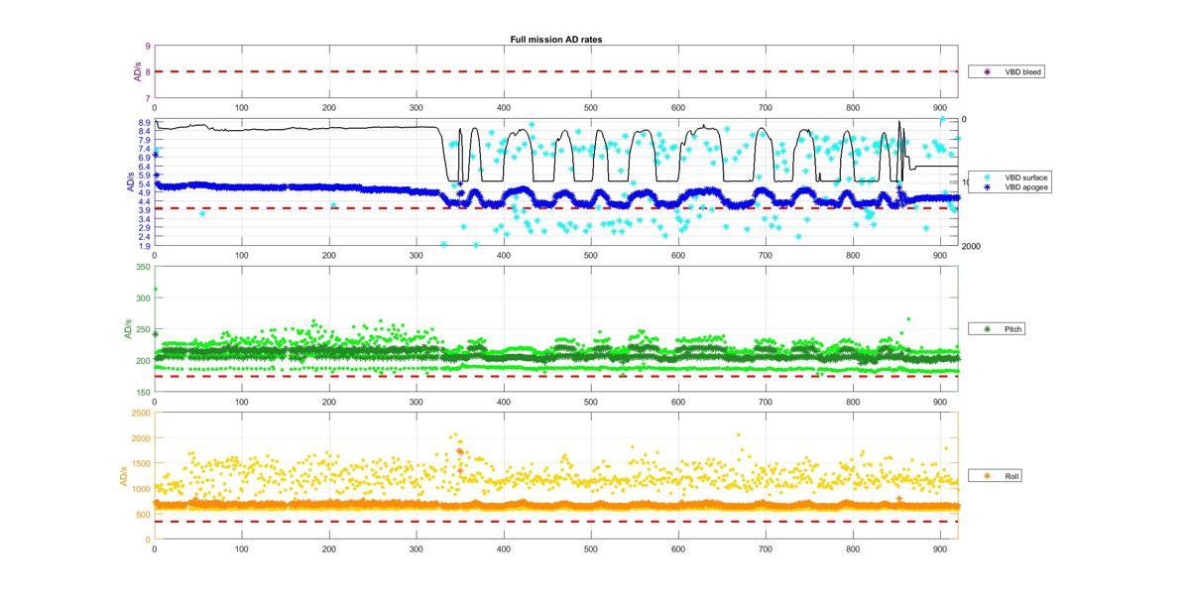Image resolution: width=1190 pixels, height=606 pixels.
Task: Select the black depth profile line
Action: click(297, 127)
